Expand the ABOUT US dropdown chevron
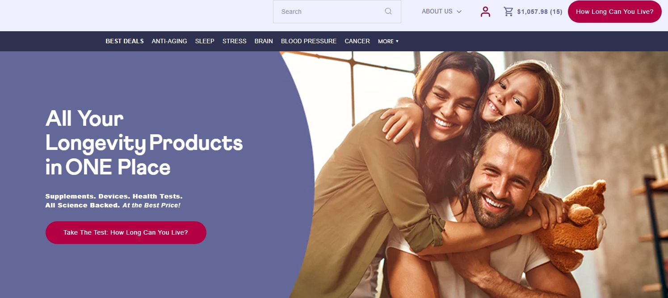Viewport: 668px width, 298px height. pyautogui.click(x=459, y=12)
